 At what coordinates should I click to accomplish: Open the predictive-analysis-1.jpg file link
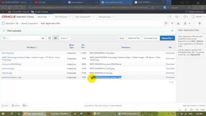[12, 77]
